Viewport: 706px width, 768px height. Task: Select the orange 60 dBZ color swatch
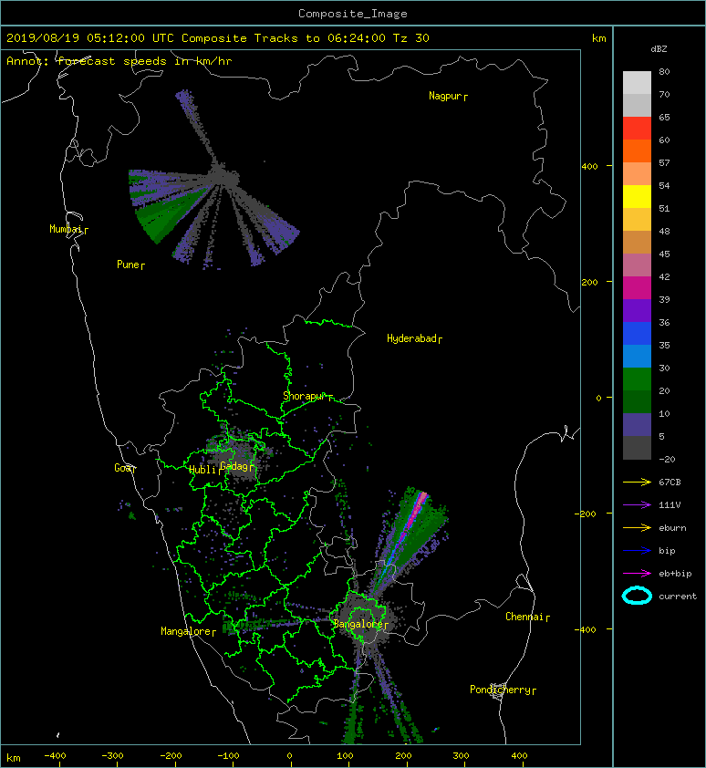click(637, 150)
